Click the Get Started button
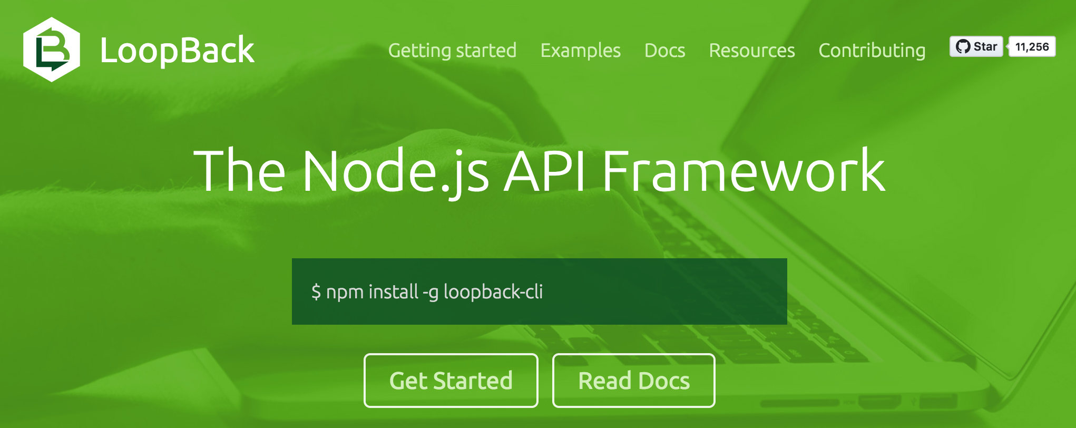This screenshot has width=1076, height=428. click(x=451, y=381)
